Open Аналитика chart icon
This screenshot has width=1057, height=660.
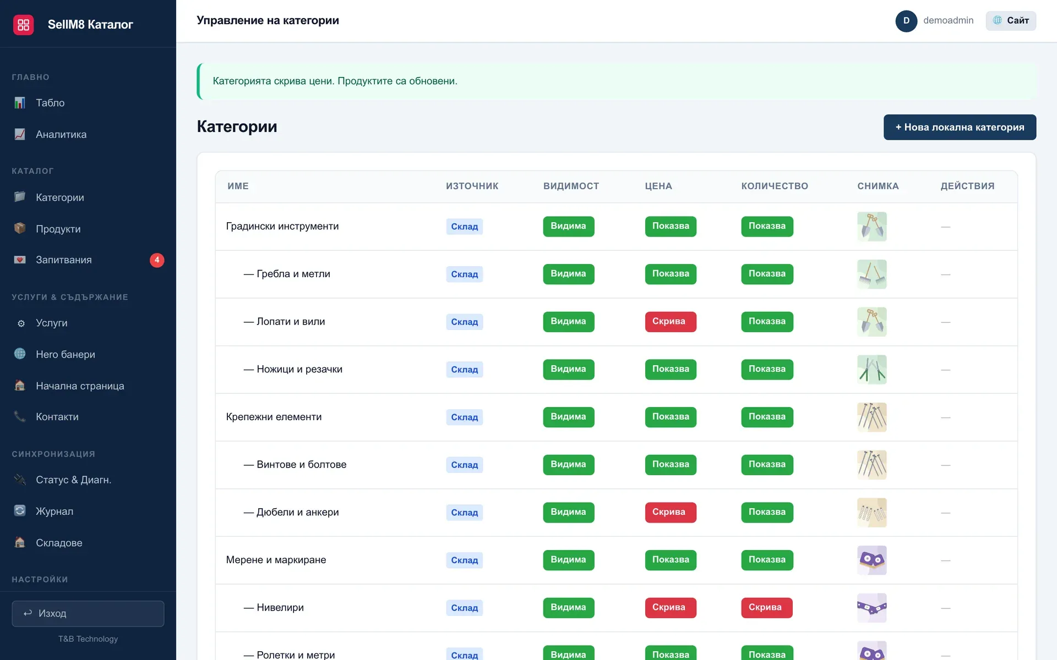[x=20, y=134]
